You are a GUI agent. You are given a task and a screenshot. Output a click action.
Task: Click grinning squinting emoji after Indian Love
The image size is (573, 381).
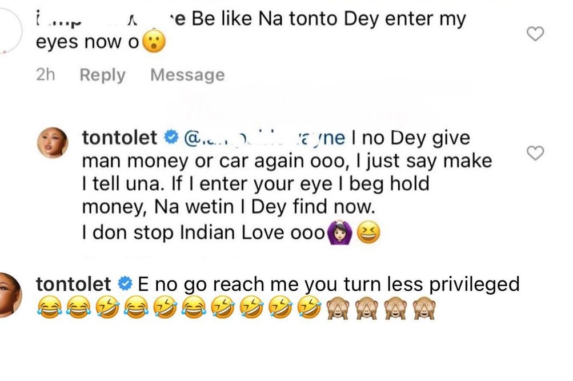tap(368, 233)
